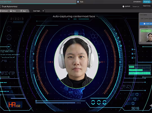Viewport: 152px width, 113px height.
Task: Click the blue Tools tab icon
Action: [x=78, y=2]
